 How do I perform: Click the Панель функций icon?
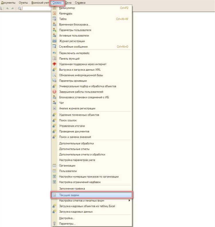pos(54,59)
